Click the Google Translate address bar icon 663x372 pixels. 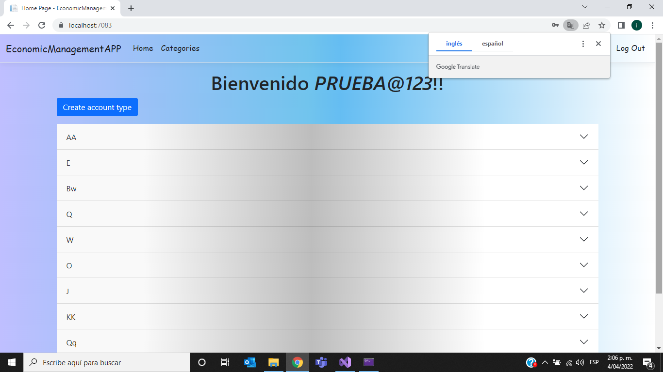coord(571,25)
